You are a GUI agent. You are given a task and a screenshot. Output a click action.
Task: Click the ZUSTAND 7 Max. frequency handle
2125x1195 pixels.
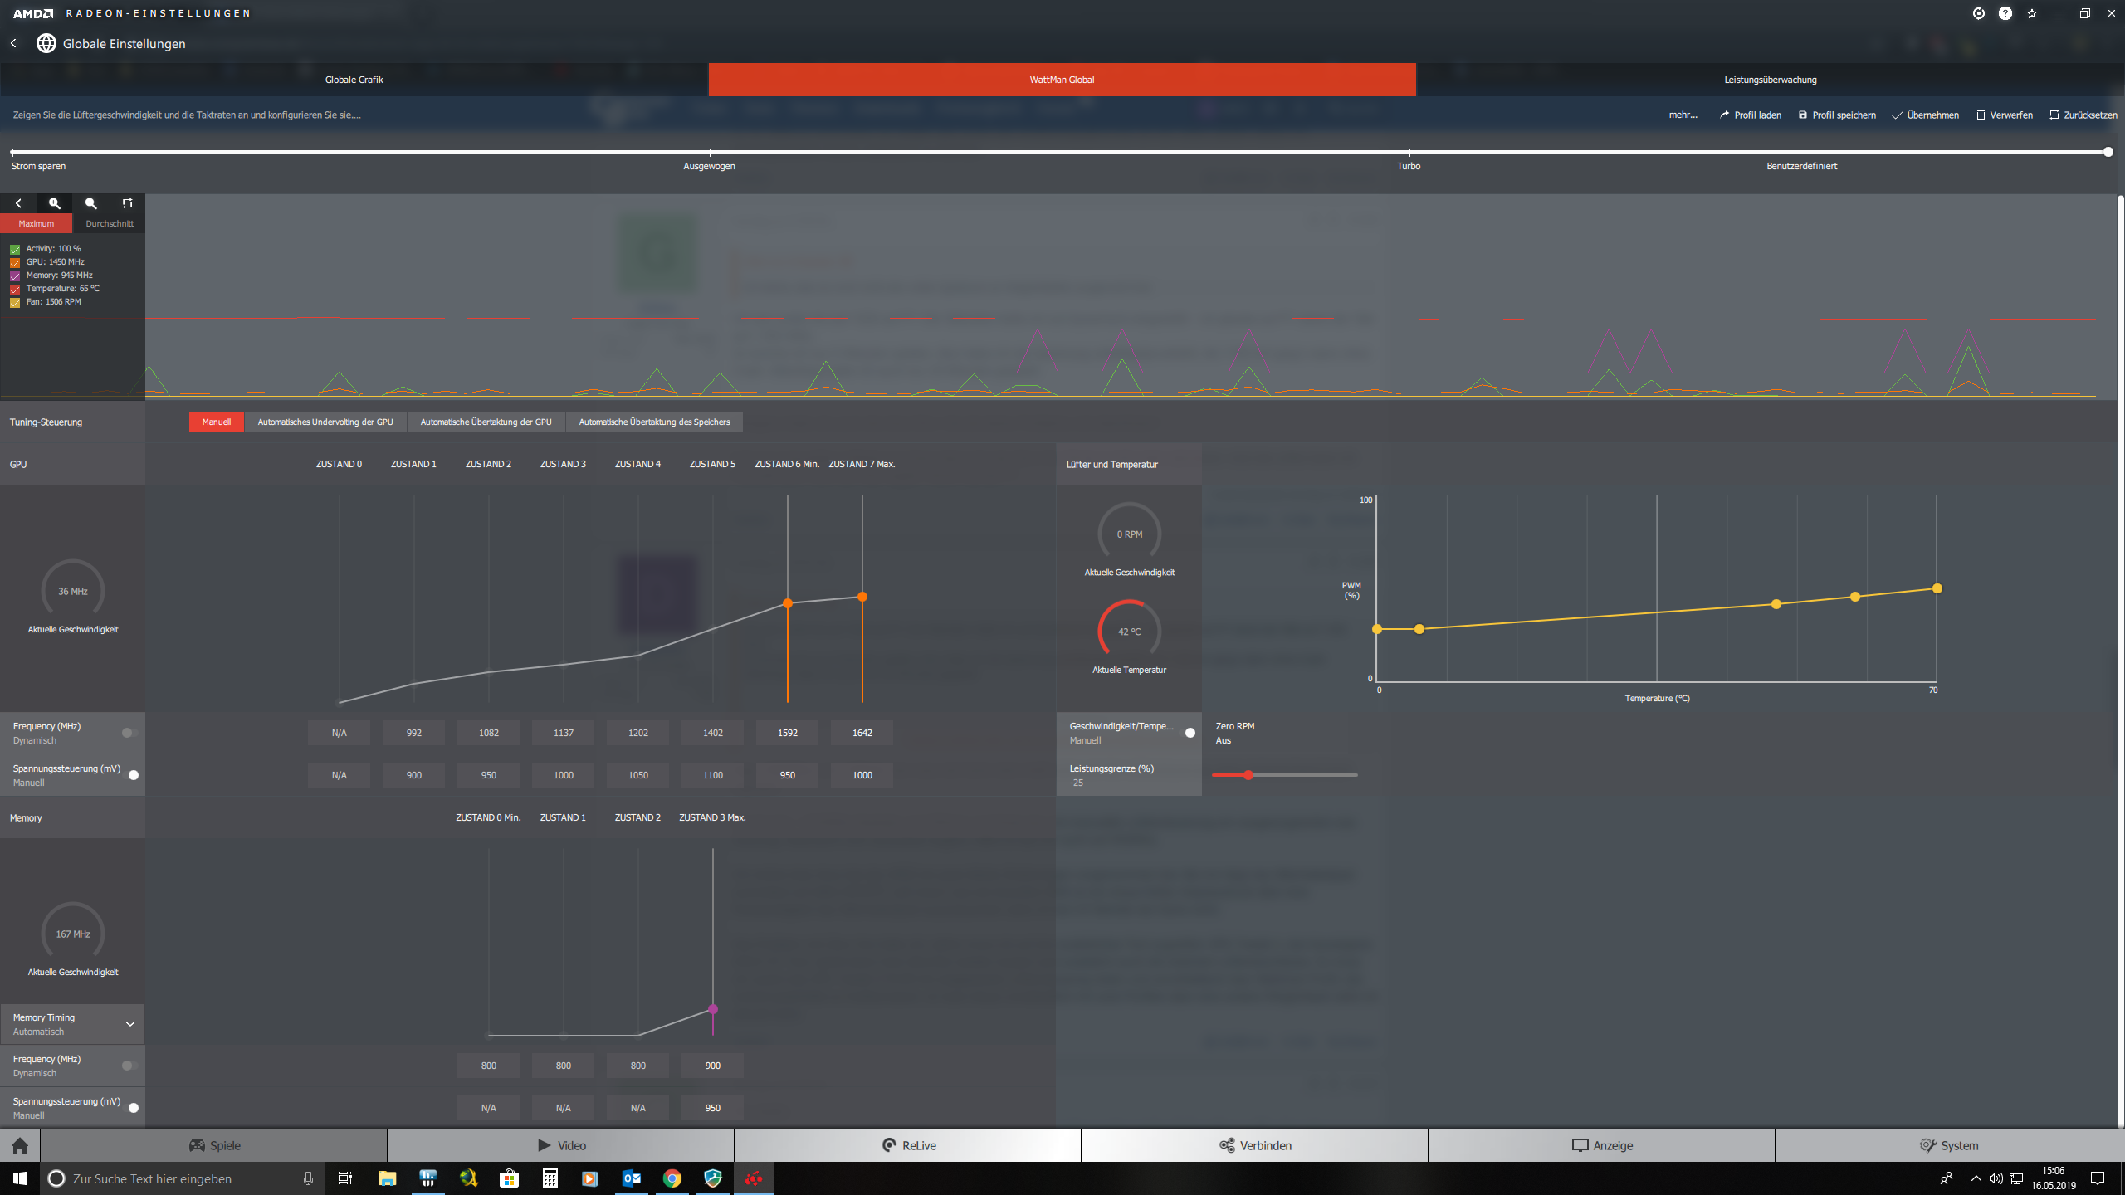pyautogui.click(x=862, y=597)
